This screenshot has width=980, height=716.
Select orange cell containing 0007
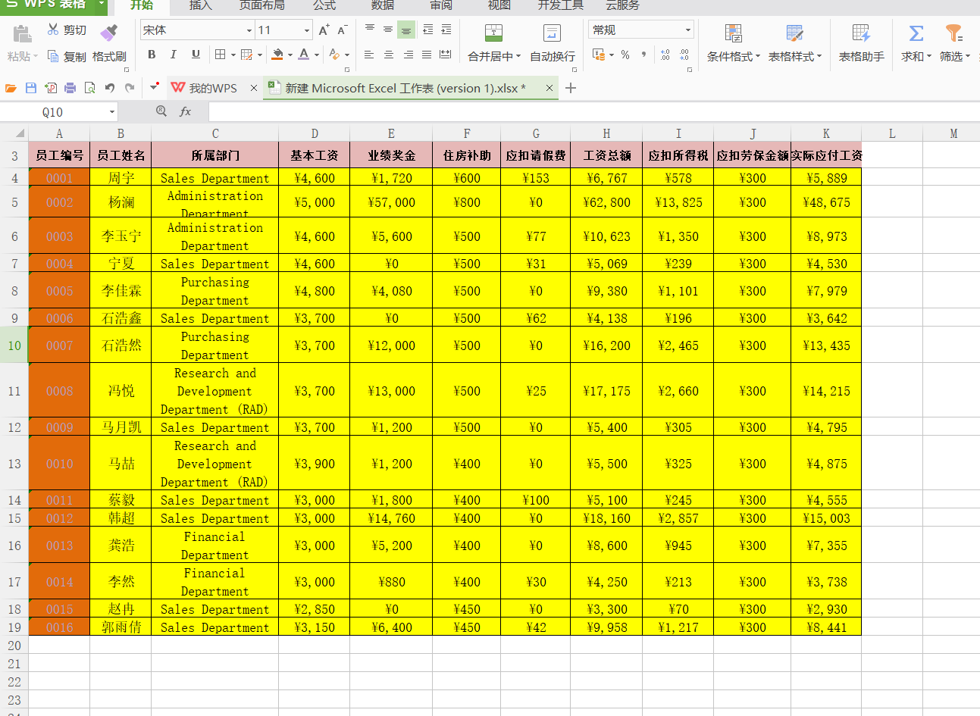59,345
